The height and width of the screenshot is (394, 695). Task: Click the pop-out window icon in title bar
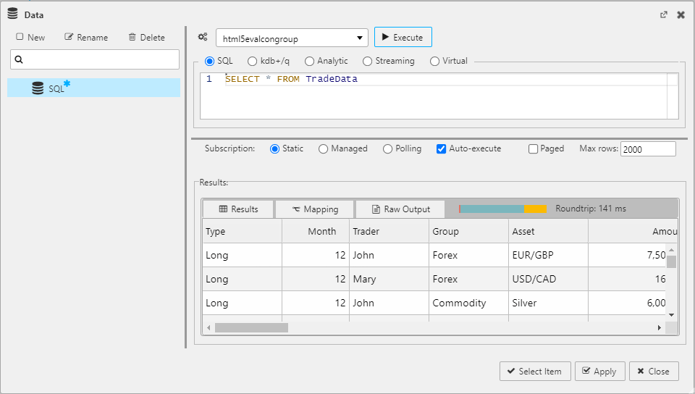tap(663, 14)
